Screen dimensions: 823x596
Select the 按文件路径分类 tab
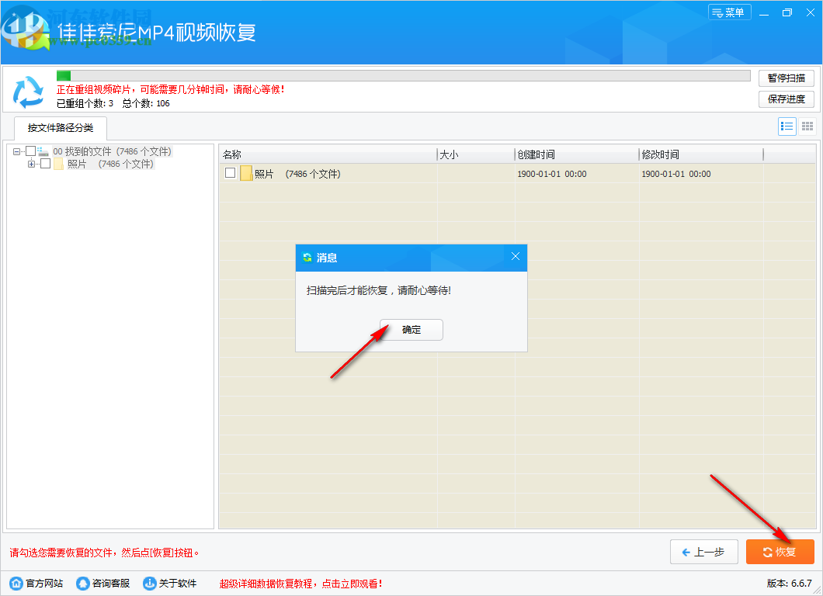point(61,128)
